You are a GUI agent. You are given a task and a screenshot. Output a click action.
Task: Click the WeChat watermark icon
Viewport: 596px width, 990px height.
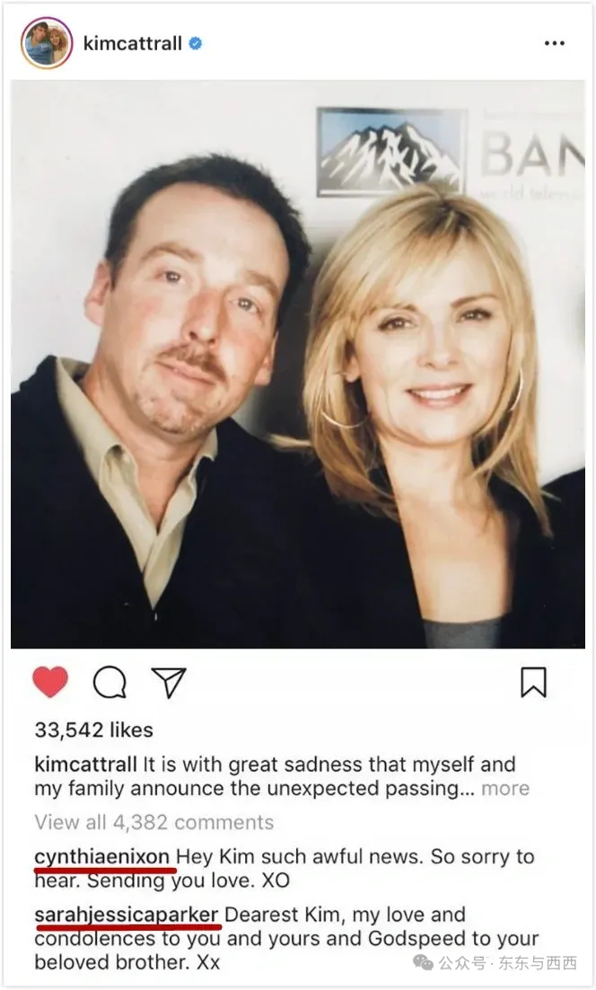click(423, 963)
